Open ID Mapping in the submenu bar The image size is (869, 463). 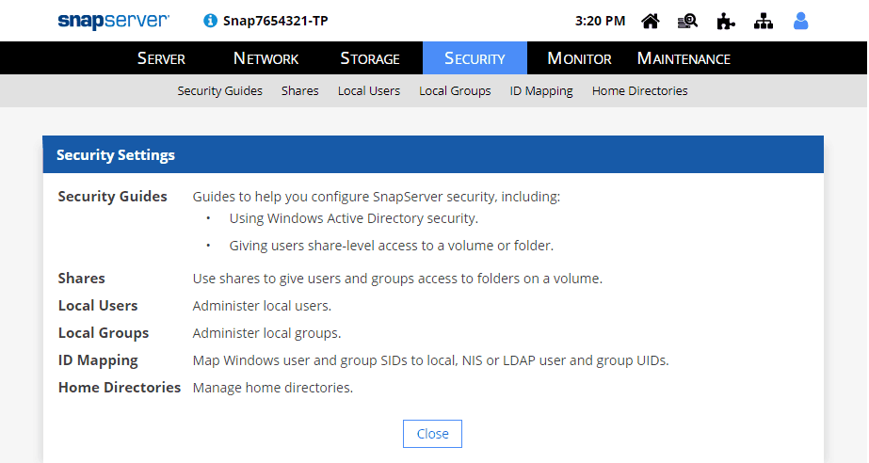coord(541,91)
